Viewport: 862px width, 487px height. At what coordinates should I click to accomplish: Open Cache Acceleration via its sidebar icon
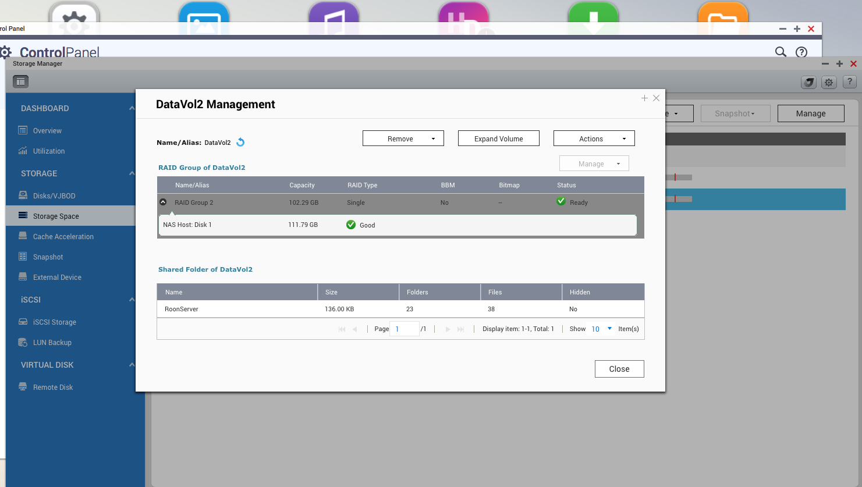pyautogui.click(x=22, y=236)
